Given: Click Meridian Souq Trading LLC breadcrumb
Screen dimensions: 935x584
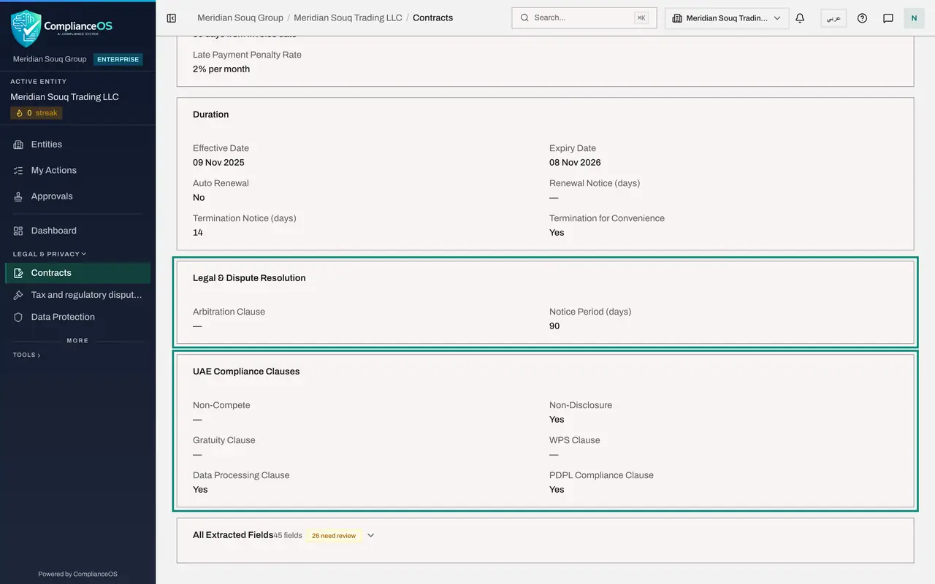Looking at the screenshot, I should pyautogui.click(x=348, y=18).
